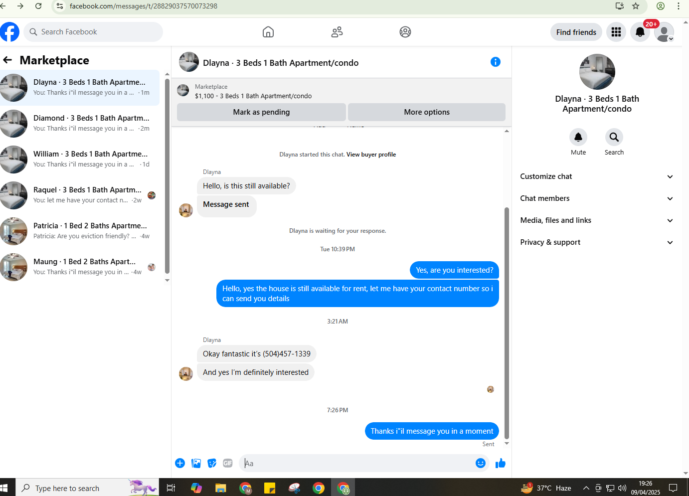Go to the Home feed icon
Image resolution: width=689 pixels, height=496 pixels.
[x=268, y=32]
